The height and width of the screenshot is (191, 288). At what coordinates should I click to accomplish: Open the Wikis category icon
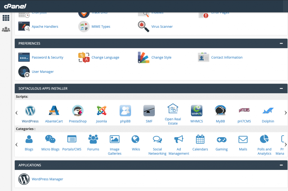click(x=136, y=139)
